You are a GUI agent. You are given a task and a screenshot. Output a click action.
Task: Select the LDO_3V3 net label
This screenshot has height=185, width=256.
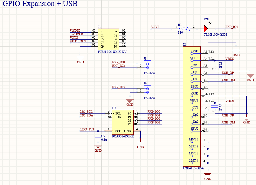[87, 129]
